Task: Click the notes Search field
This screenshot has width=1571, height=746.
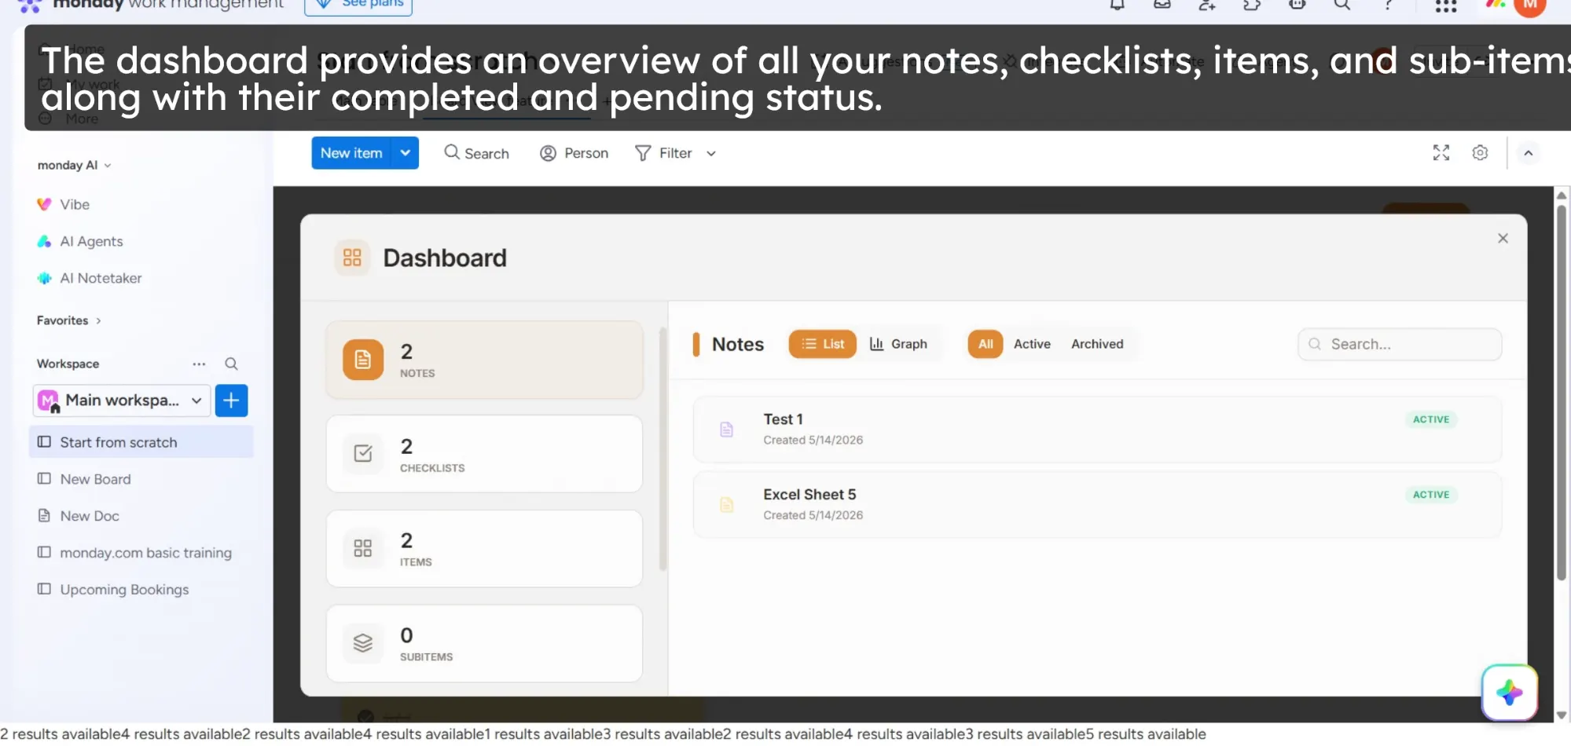Action: pyautogui.click(x=1400, y=344)
